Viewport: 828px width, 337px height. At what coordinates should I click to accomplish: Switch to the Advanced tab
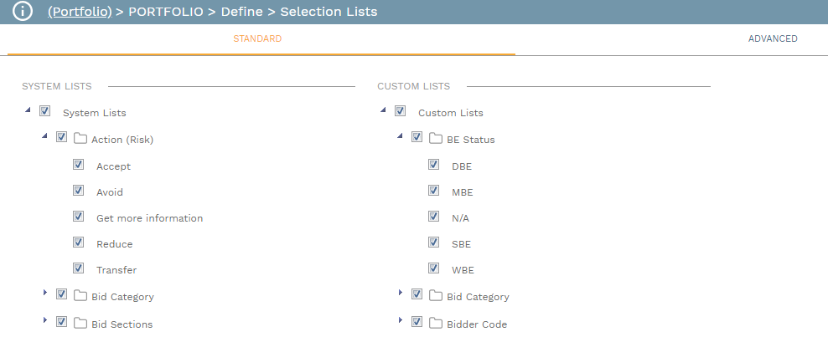773,38
